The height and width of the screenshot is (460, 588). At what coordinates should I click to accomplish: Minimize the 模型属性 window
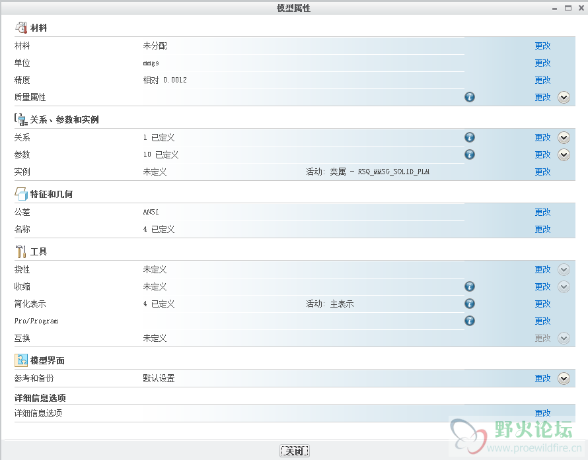pos(554,8)
